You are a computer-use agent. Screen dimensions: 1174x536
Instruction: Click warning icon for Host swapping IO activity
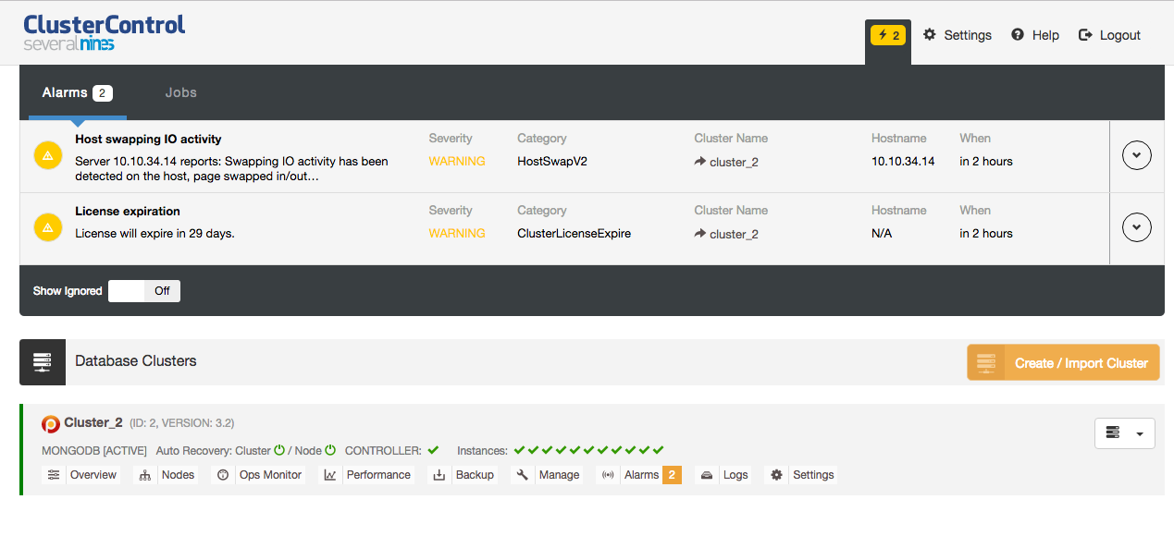coord(48,155)
